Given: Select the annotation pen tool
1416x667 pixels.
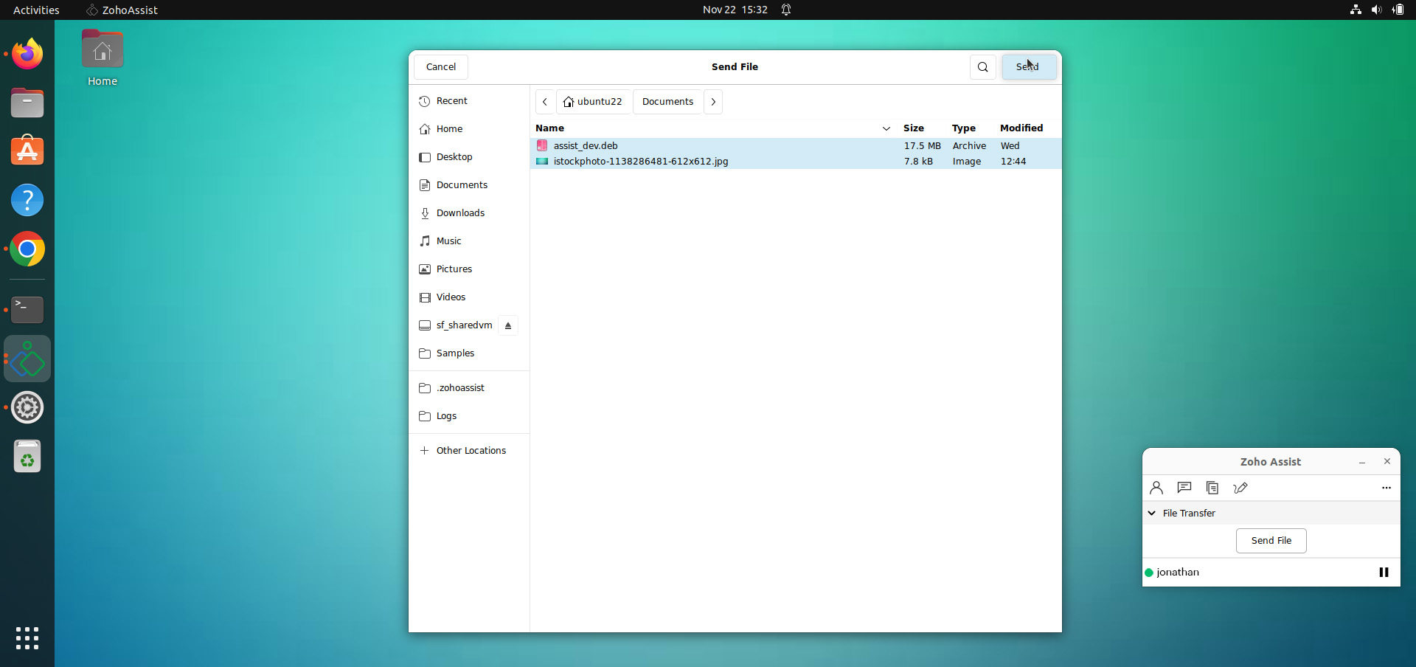Looking at the screenshot, I should 1240,488.
